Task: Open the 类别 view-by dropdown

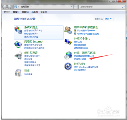Action: (x=108, y=19)
